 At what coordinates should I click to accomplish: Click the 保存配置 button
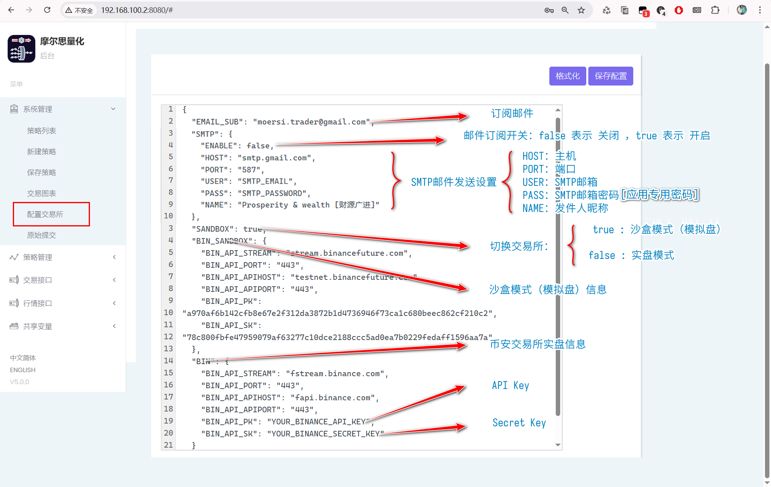tap(610, 76)
